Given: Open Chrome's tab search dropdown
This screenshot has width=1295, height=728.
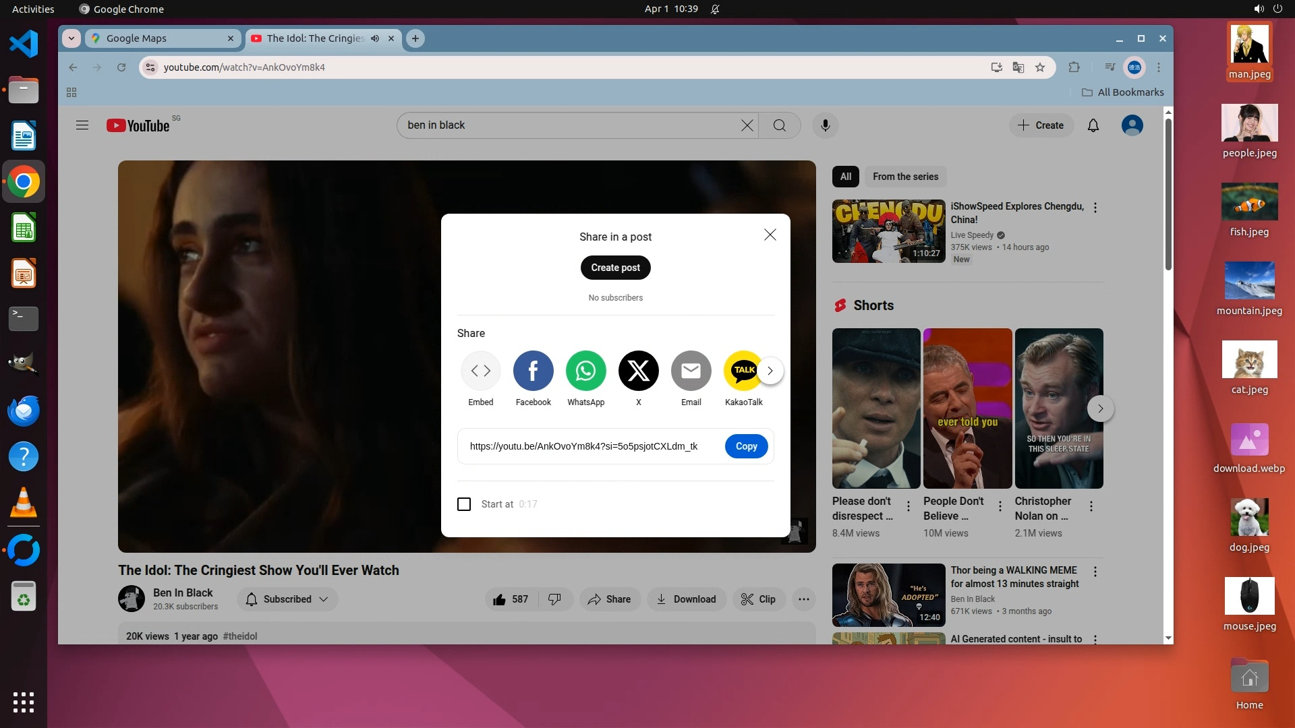Looking at the screenshot, I should coord(71,38).
